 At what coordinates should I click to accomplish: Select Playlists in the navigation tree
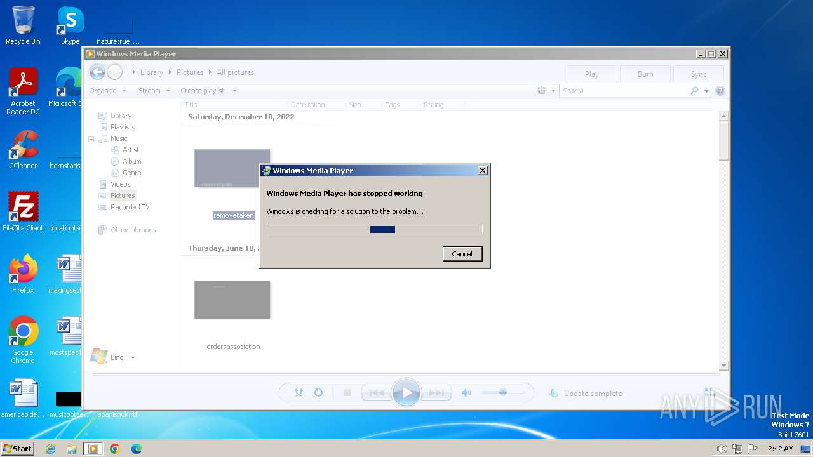(x=123, y=127)
